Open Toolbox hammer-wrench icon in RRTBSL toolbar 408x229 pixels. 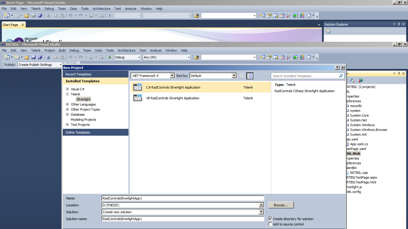coord(289,57)
